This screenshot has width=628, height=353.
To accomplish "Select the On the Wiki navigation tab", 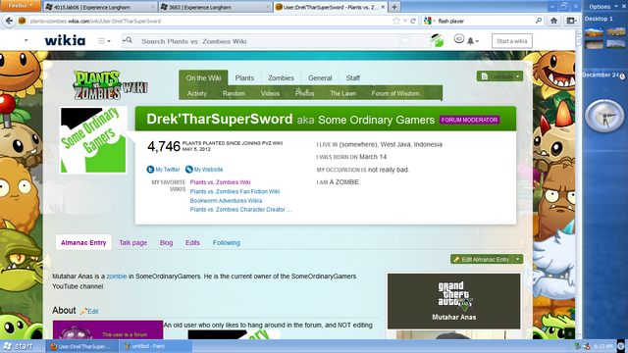I will tap(203, 77).
